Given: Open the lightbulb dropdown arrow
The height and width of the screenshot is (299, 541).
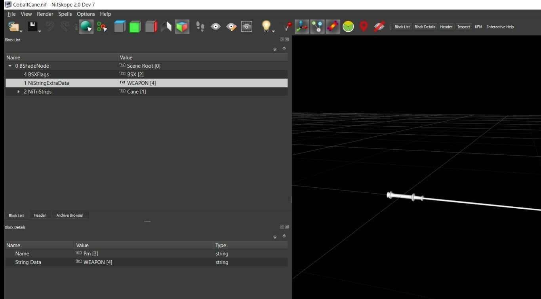Looking at the screenshot, I should coord(273,31).
